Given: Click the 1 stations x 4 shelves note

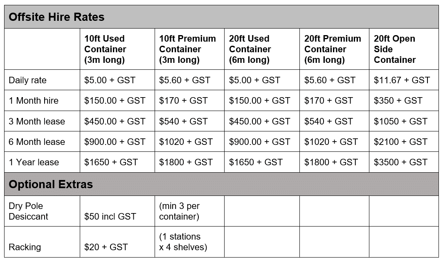Looking at the screenshot, I should tap(183, 242).
